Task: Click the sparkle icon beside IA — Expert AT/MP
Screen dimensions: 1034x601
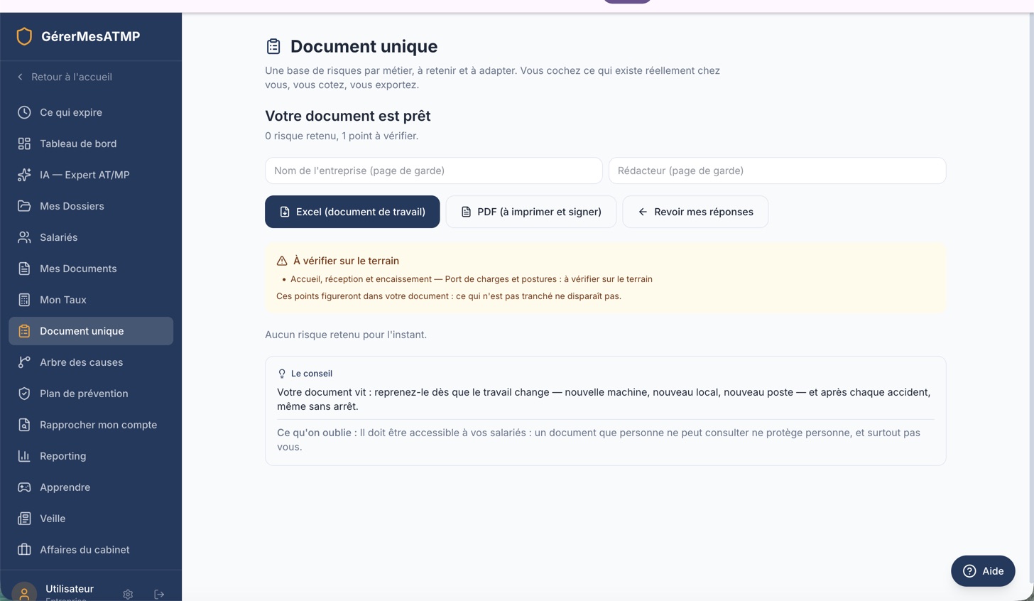Action: point(24,175)
